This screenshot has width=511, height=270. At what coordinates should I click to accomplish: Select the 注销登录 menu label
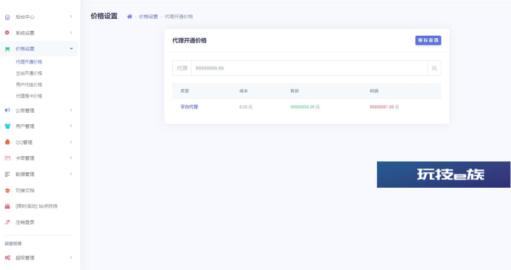(x=25, y=222)
